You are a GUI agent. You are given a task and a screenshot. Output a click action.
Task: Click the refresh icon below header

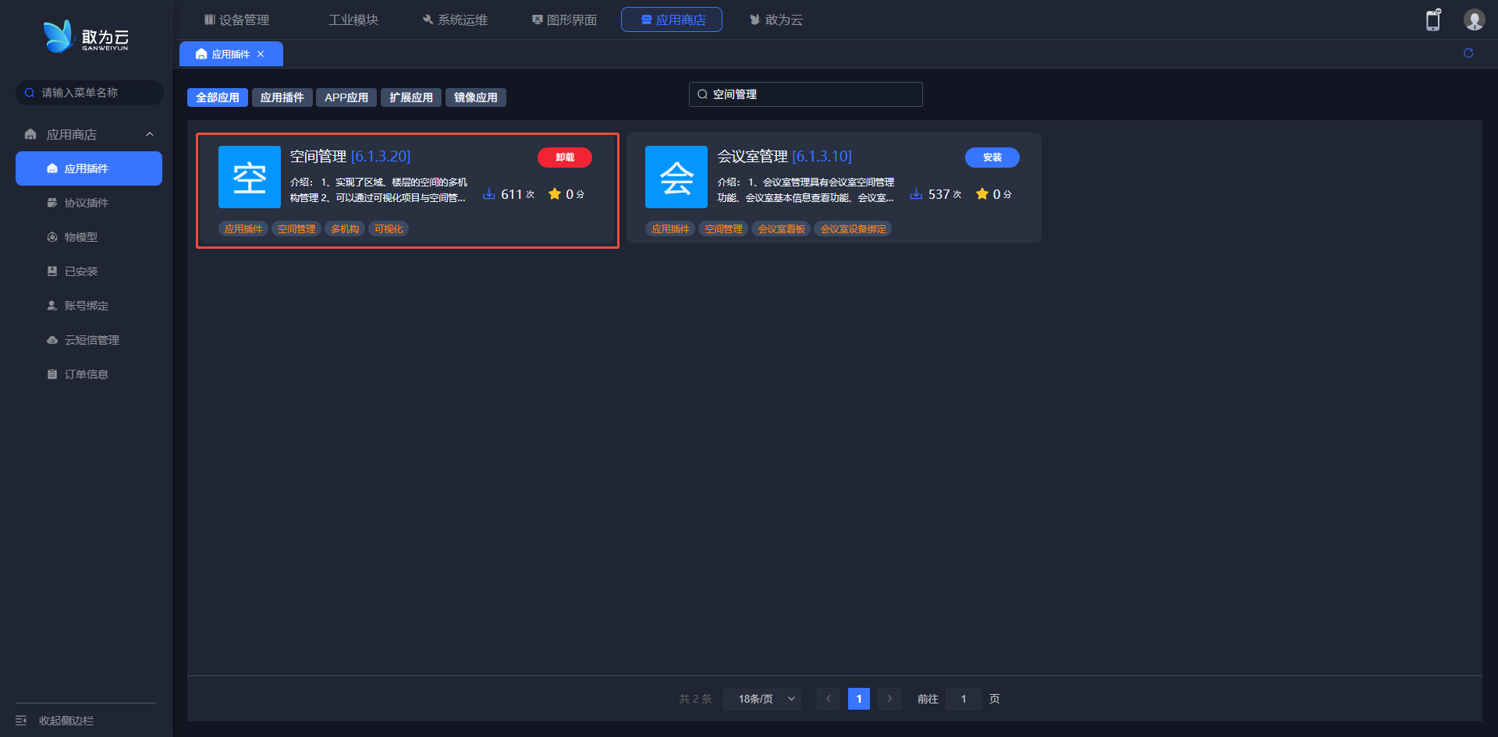point(1468,53)
